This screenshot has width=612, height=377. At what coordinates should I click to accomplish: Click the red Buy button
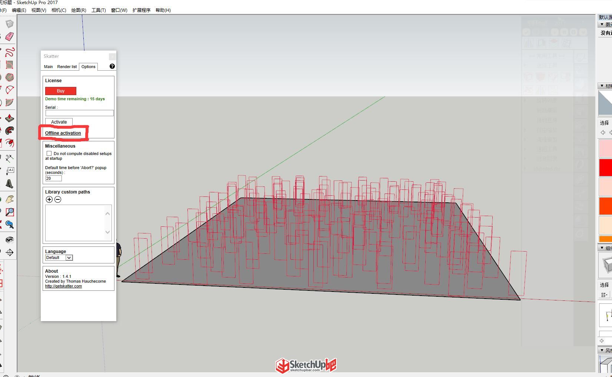click(x=61, y=91)
